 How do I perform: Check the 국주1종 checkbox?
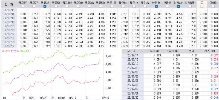tap(112, 6)
